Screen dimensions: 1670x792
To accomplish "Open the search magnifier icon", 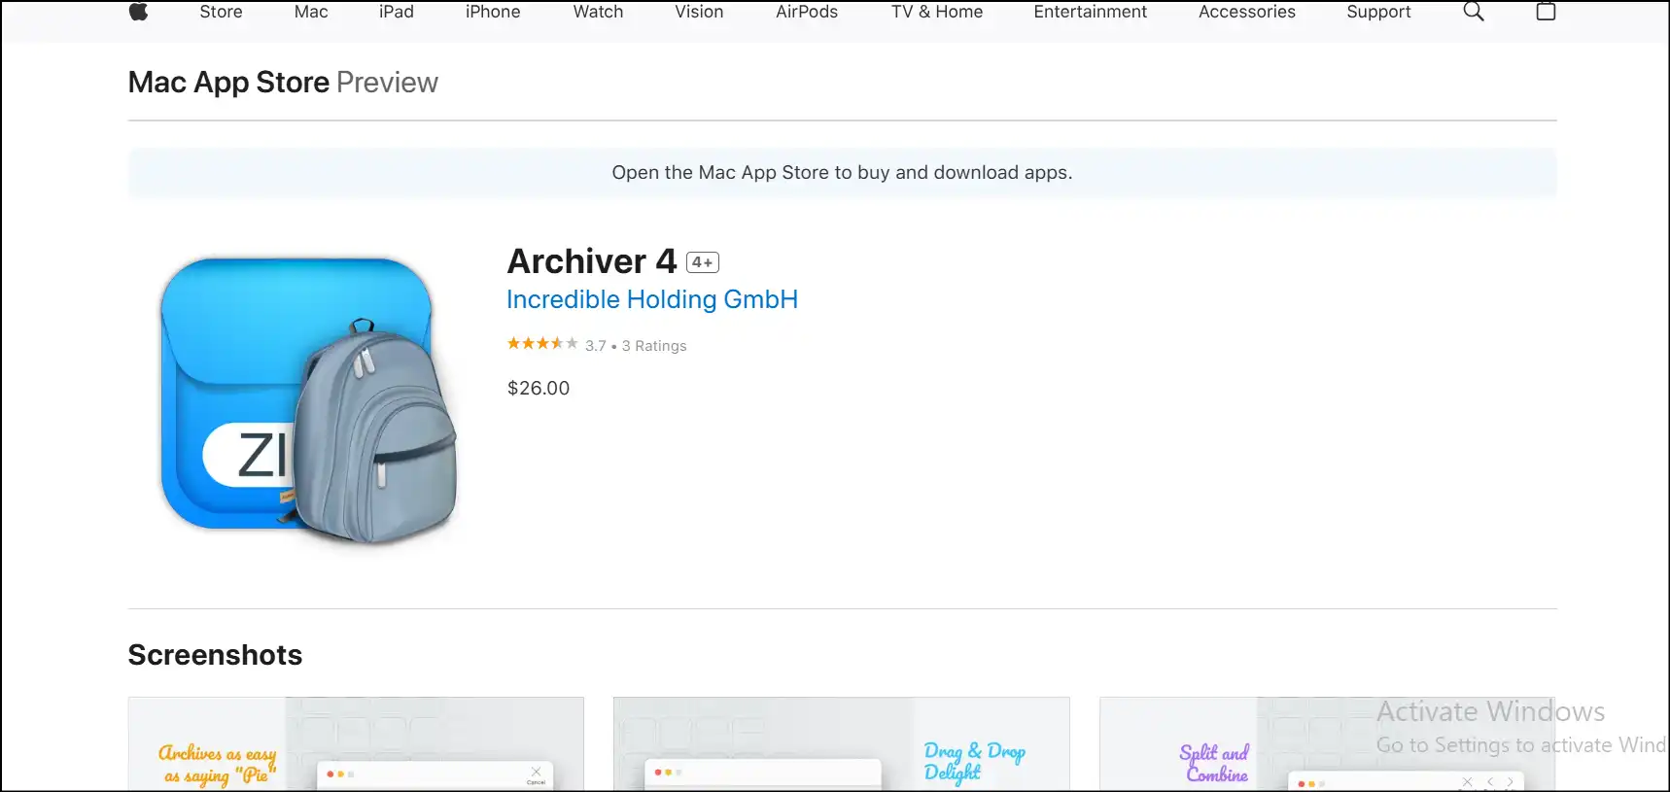I will click(x=1474, y=12).
